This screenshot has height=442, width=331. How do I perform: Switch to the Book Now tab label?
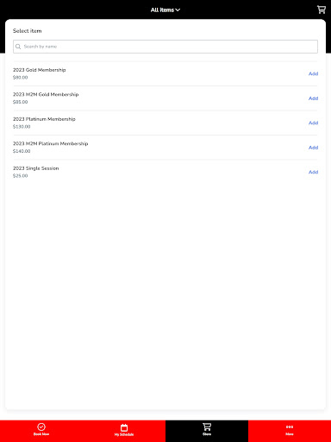click(x=41, y=434)
